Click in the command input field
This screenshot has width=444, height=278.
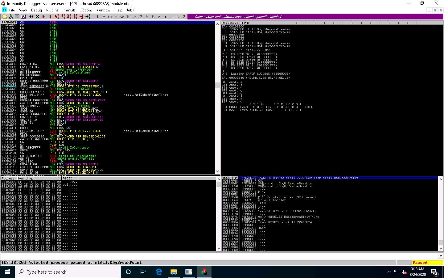219,256
